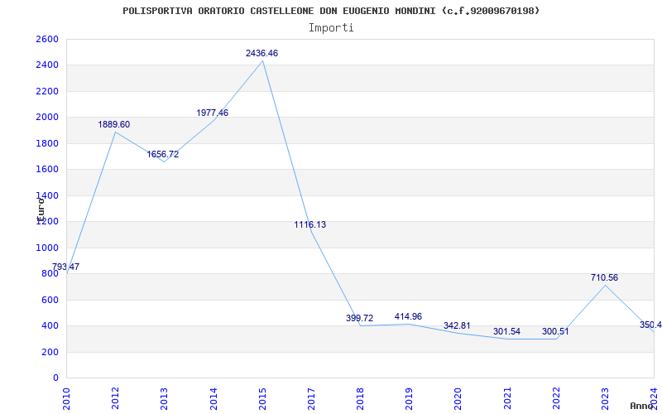662x414 pixels.
Task: Select the 399.72 data label
Action: point(360,319)
